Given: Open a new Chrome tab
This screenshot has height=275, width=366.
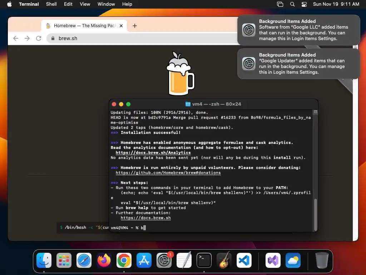Looking at the screenshot, I should coord(135,26).
